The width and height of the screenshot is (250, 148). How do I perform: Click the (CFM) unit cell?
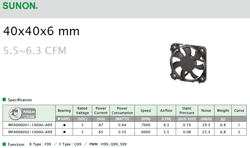(166, 119)
